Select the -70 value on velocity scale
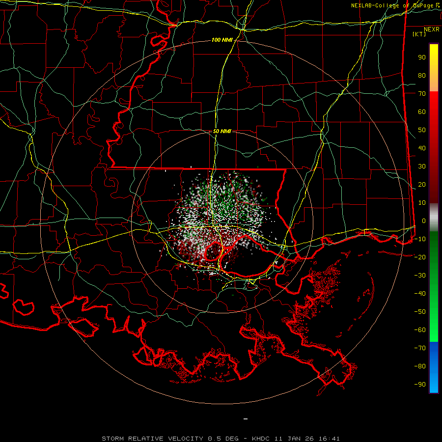The height and width of the screenshot is (442, 442). (x=420, y=348)
